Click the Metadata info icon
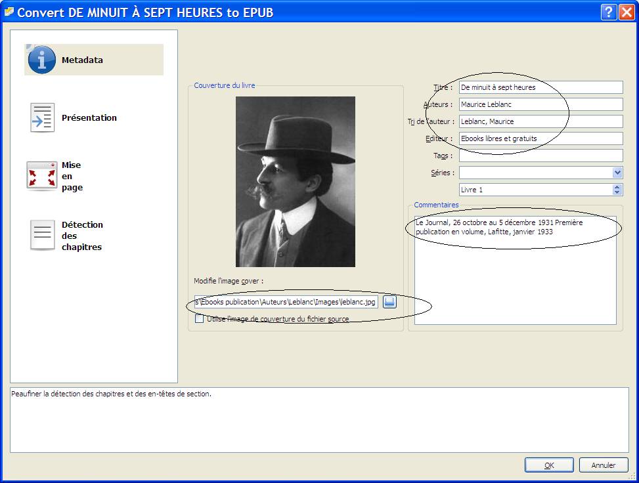639x483 pixels. coord(42,60)
